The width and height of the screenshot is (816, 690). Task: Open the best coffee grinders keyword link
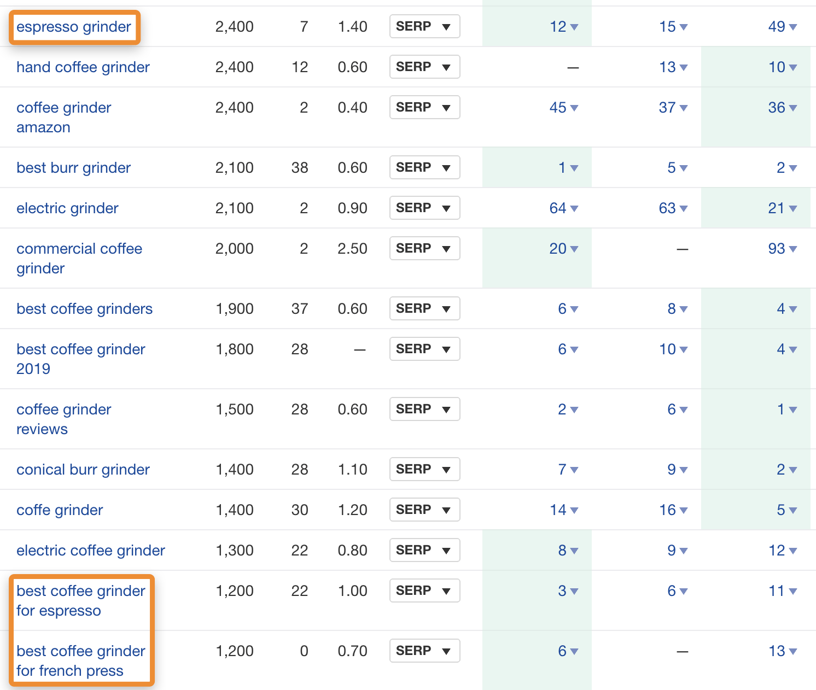(84, 308)
